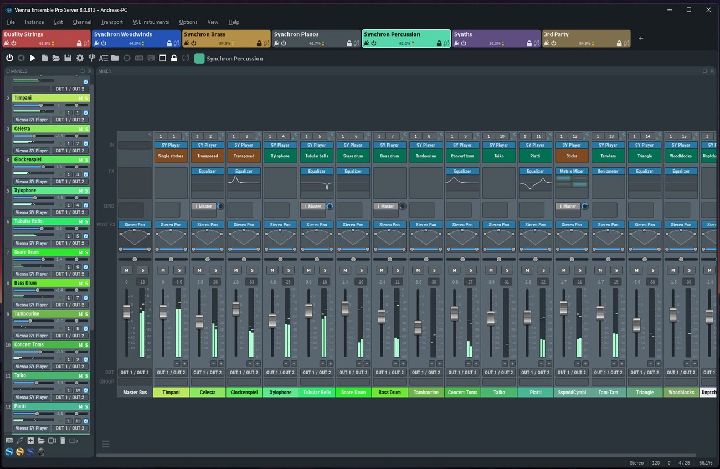Click the folder icon below the channel list
This screenshot has height=469, width=720.
point(41,441)
